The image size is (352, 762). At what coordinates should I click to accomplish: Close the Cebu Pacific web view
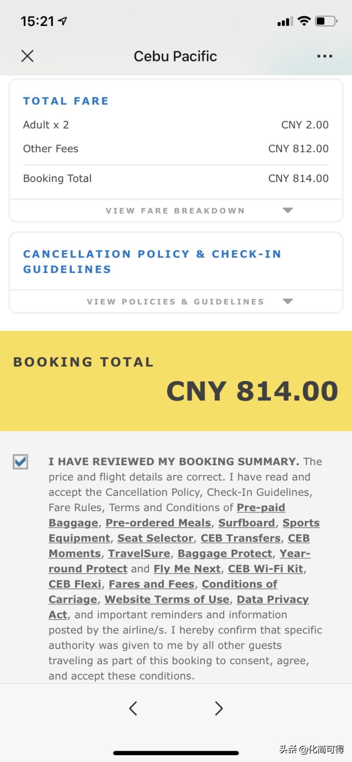27,56
